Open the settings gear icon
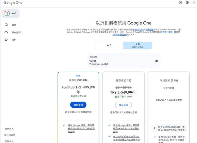The width and height of the screenshot is (197, 143). [x=187, y=3]
